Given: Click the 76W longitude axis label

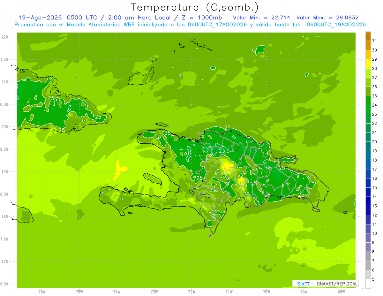Looking at the screenshot, I should 42,292.
